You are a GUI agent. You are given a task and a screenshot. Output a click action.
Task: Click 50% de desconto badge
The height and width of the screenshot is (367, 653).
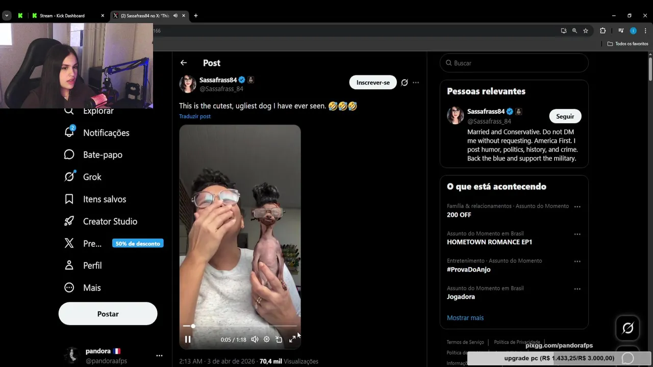pos(138,244)
